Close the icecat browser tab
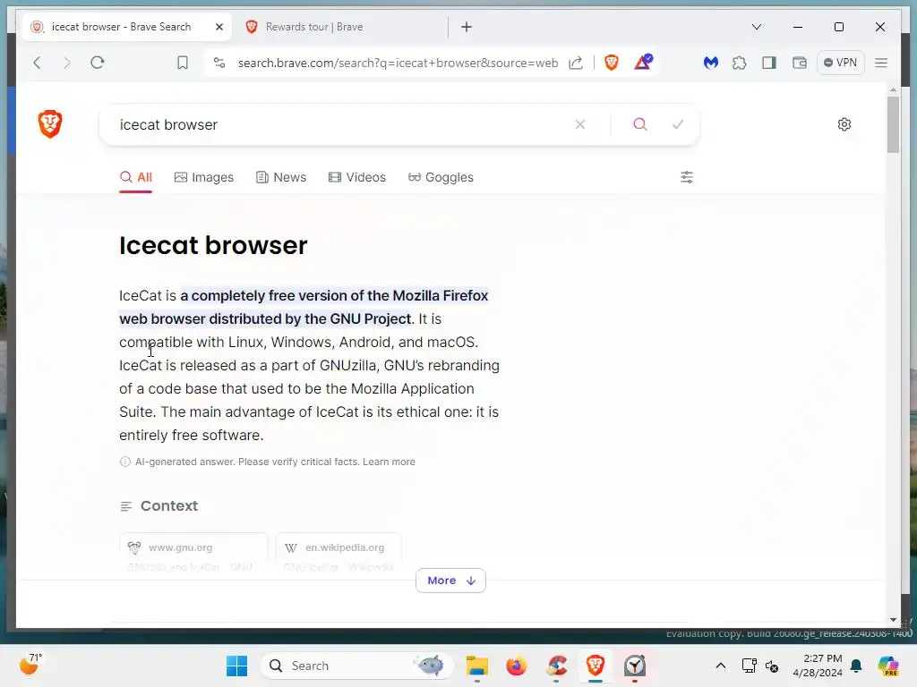This screenshot has width=917, height=687. 219,27
